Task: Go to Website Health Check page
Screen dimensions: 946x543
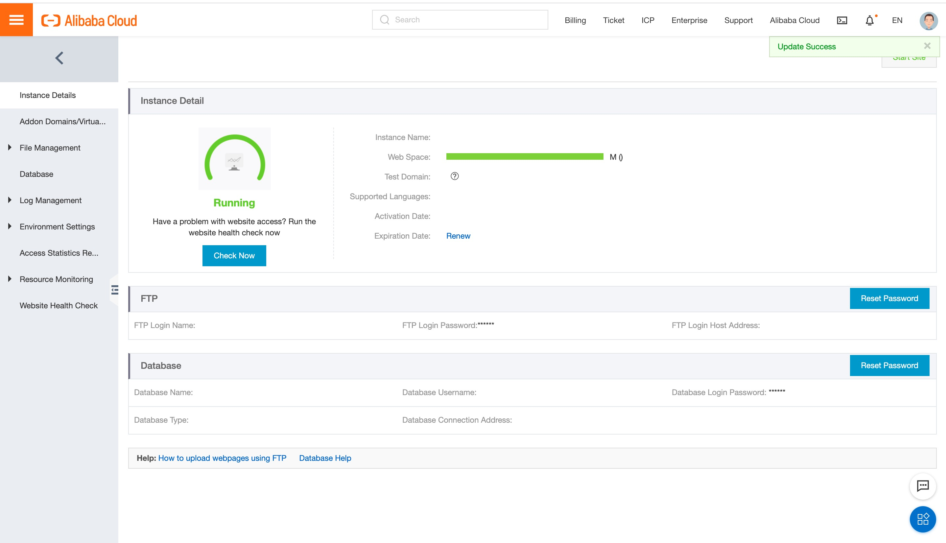Action: click(59, 305)
